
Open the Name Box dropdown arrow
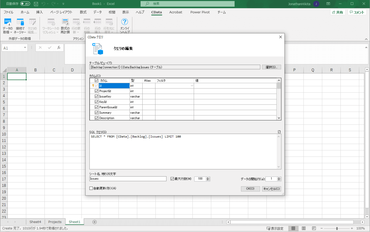(x=25, y=48)
